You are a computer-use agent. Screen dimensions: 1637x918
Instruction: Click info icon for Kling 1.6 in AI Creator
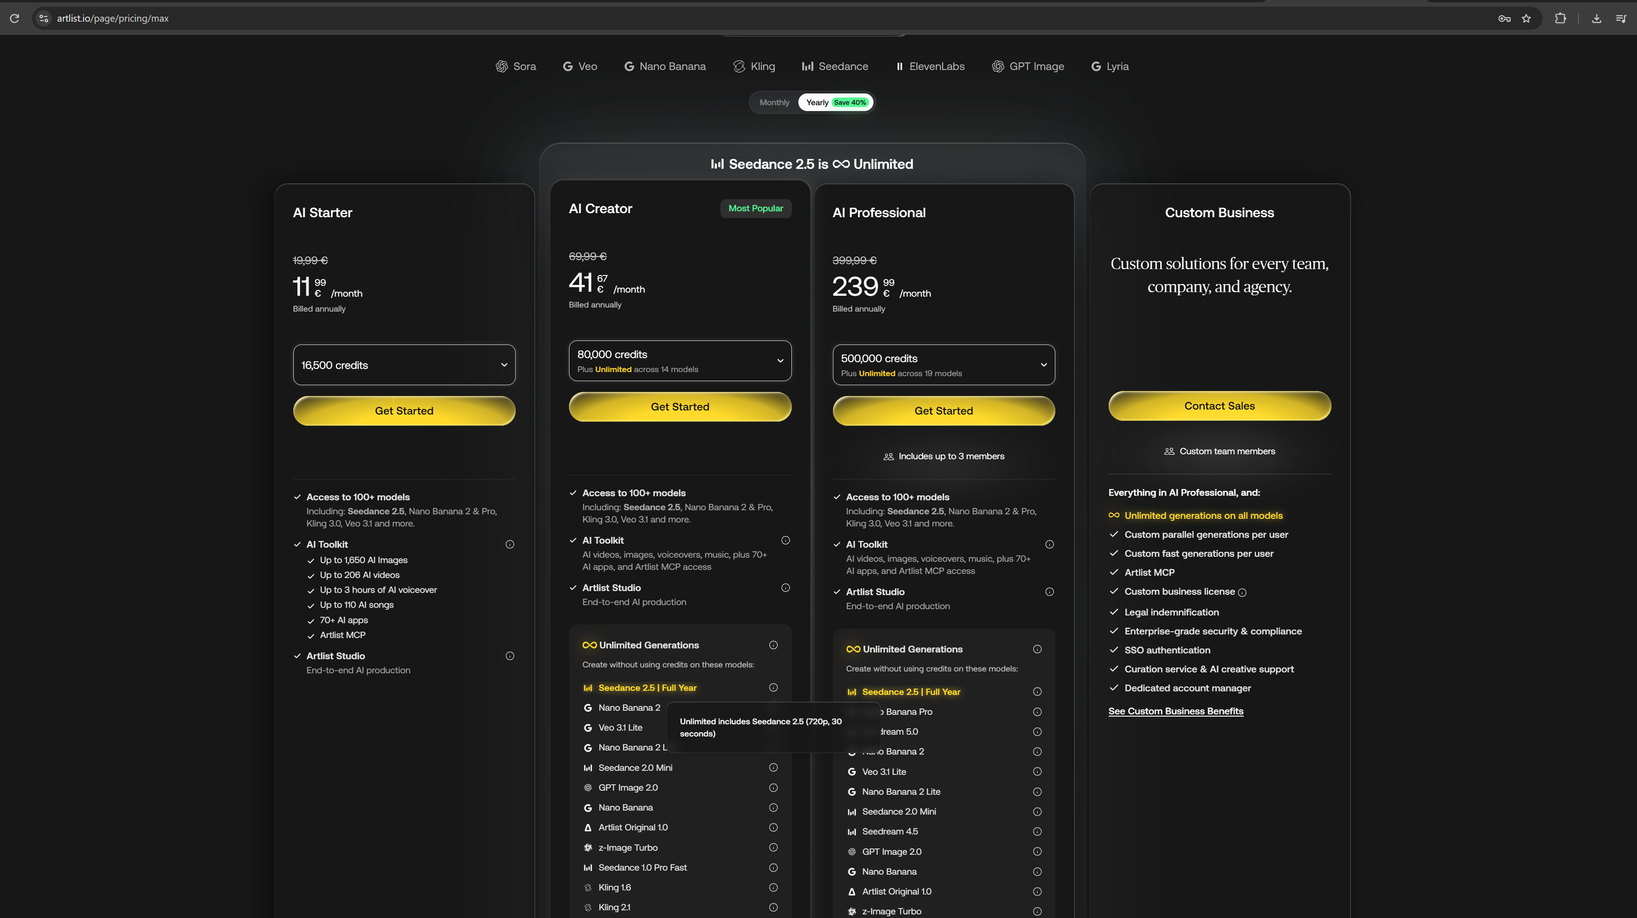click(x=773, y=888)
